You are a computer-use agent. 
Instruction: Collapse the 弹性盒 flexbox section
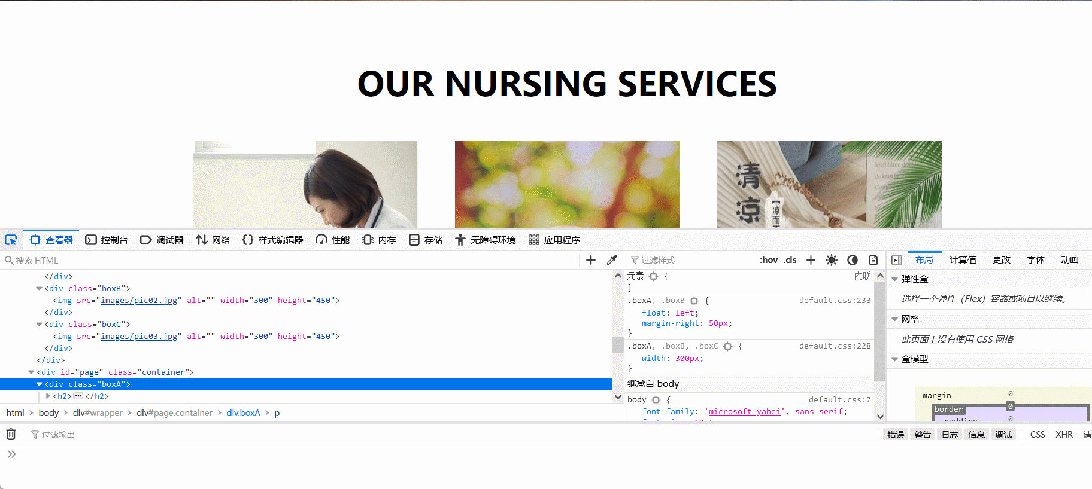(x=895, y=279)
